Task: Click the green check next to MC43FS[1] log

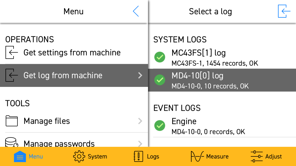Action: [x=160, y=57]
